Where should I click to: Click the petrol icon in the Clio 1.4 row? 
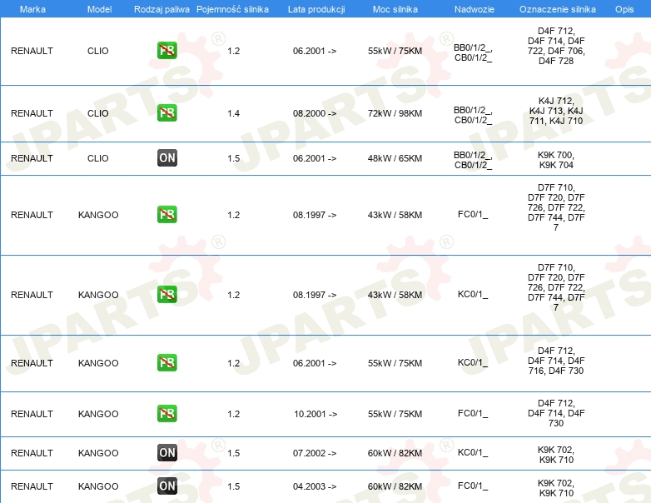coord(166,113)
